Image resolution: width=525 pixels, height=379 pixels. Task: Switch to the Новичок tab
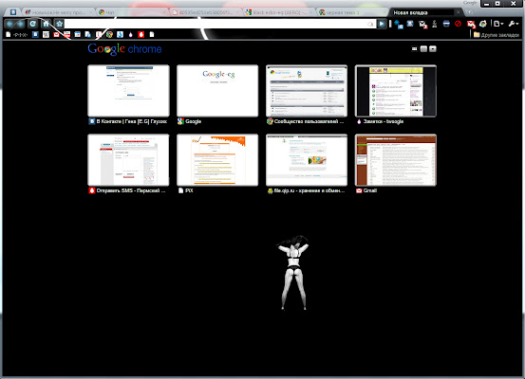pos(59,12)
